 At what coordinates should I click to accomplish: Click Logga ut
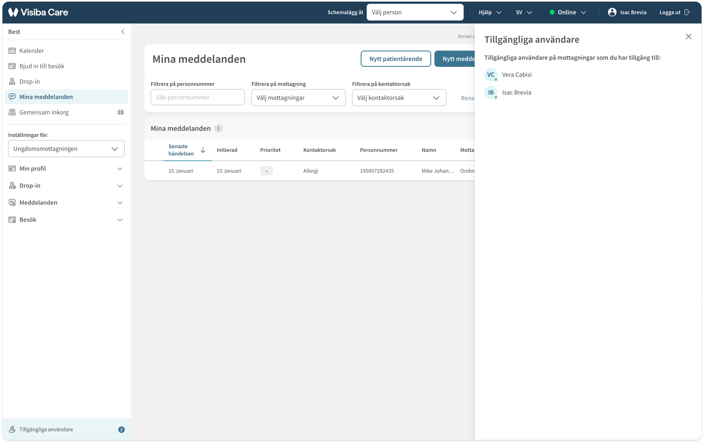point(674,12)
